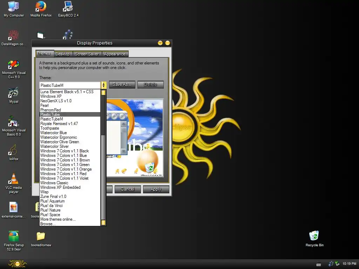Choose Watercolor Olive Green theme
This screenshot has width=359, height=269.
[x=70, y=142]
